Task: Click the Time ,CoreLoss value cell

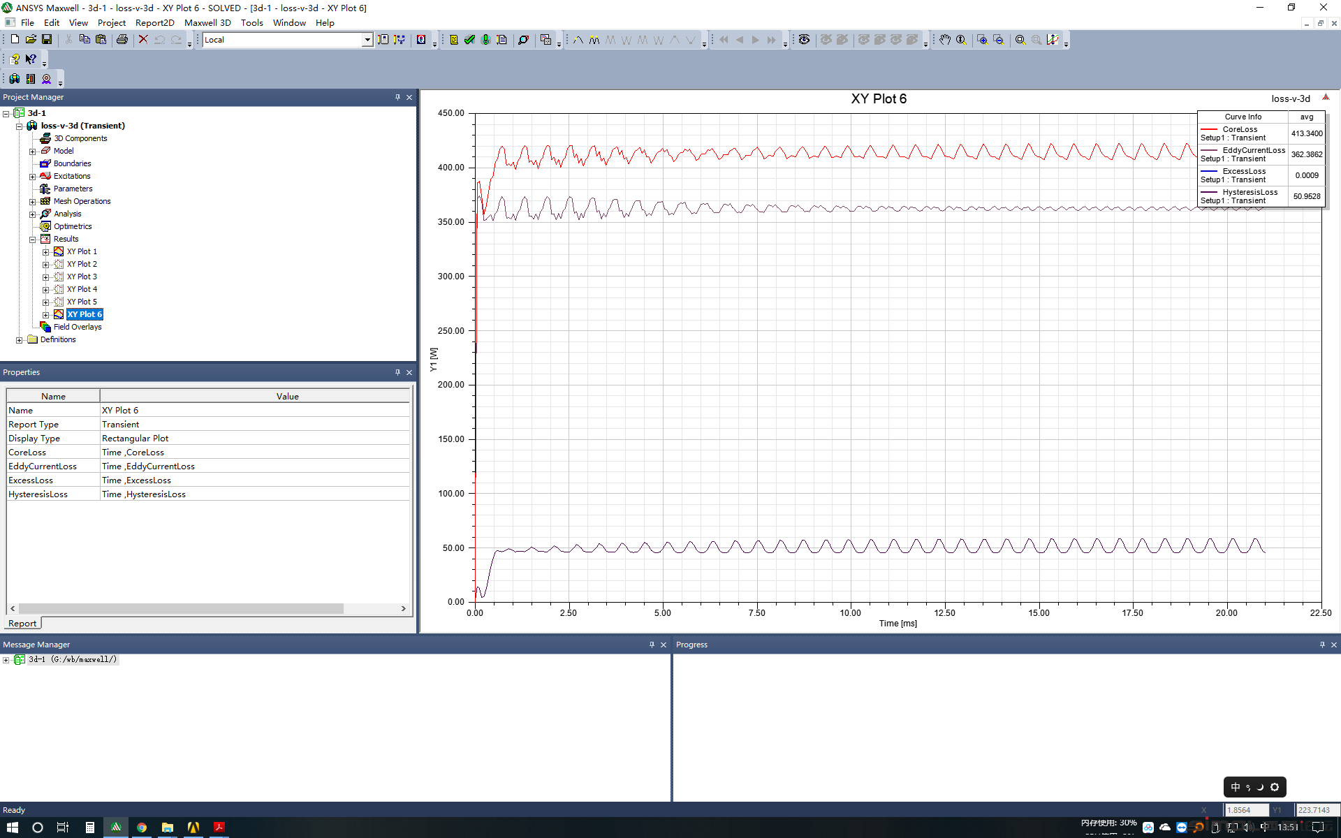Action: point(254,453)
